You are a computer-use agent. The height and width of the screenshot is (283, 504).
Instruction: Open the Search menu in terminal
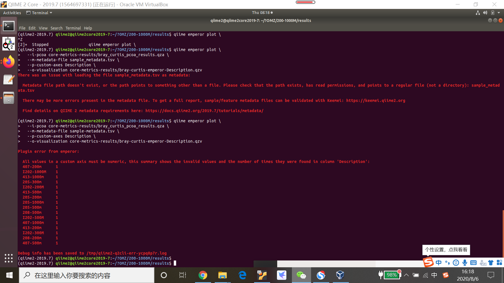[56, 28]
